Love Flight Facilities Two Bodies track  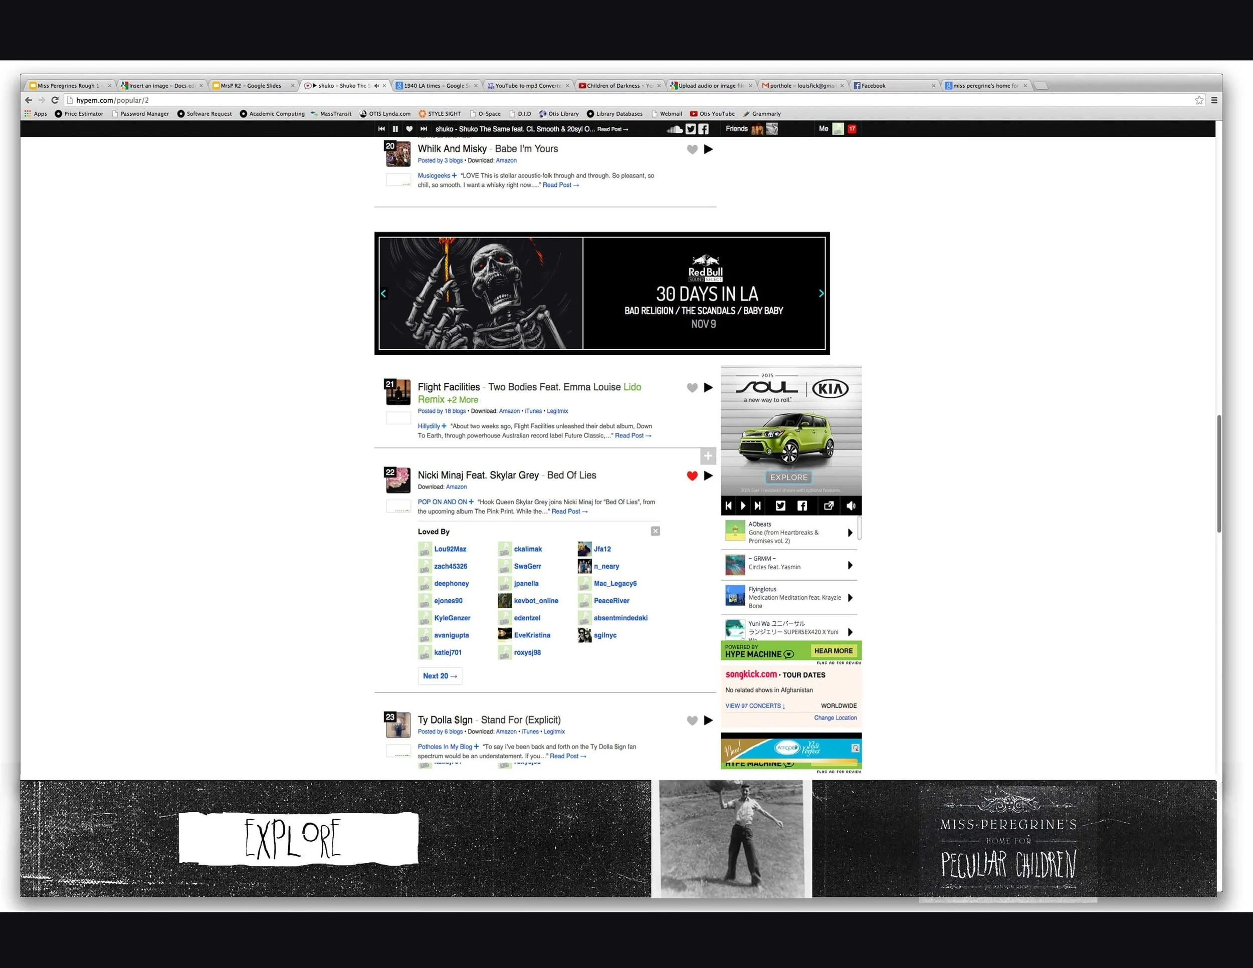[692, 388]
